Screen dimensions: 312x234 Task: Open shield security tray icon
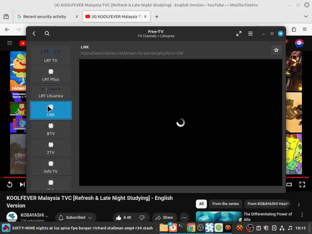click(x=266, y=228)
